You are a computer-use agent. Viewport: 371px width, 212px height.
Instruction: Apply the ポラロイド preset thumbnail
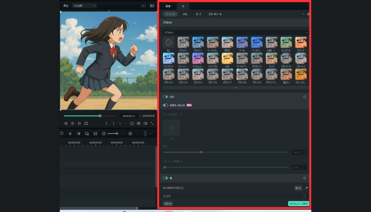pos(257,58)
